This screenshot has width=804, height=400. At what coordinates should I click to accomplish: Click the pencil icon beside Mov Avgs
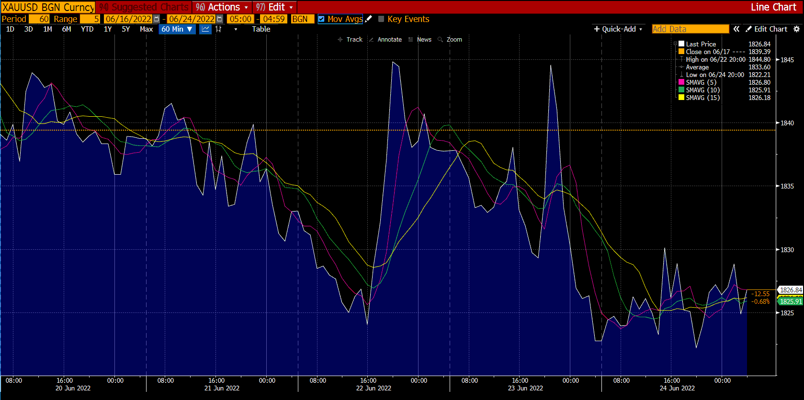coord(368,19)
